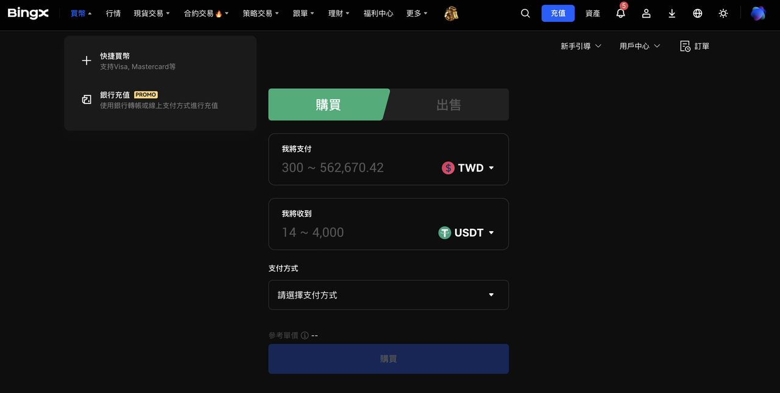Open the USDT coin dropdown
The width and height of the screenshot is (780, 393).
(x=466, y=232)
